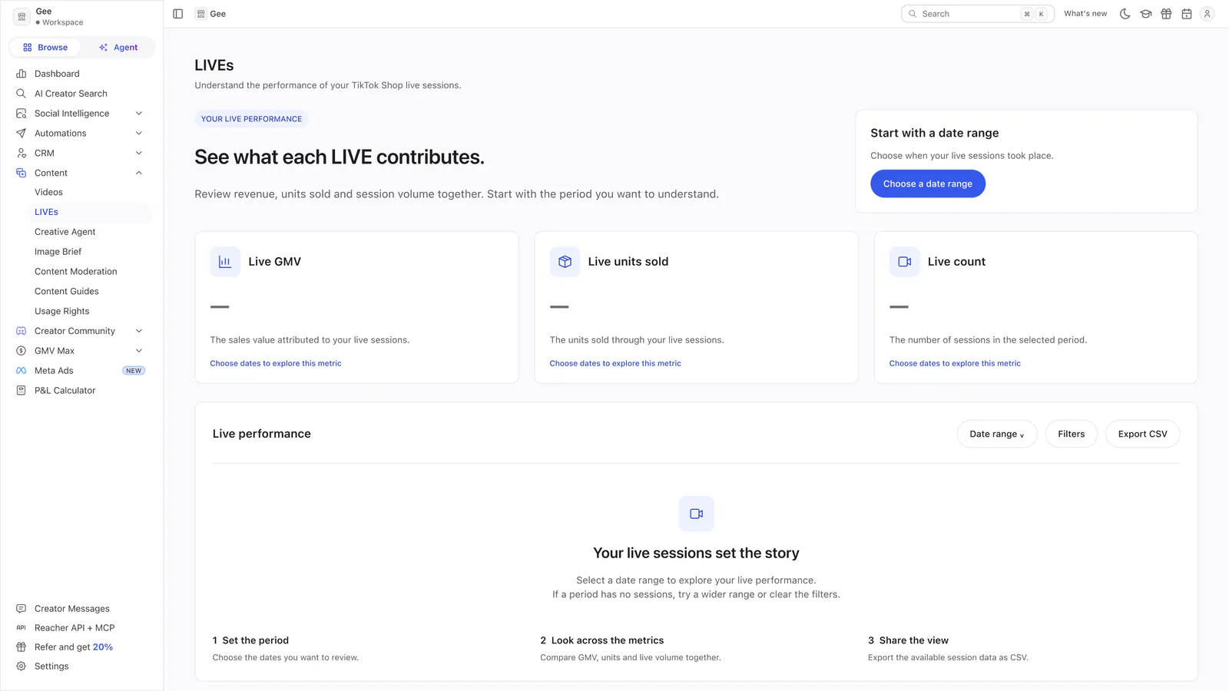This screenshot has height=691, width=1229.
Task: Click the GMV Max dollar icon
Action: point(22,351)
